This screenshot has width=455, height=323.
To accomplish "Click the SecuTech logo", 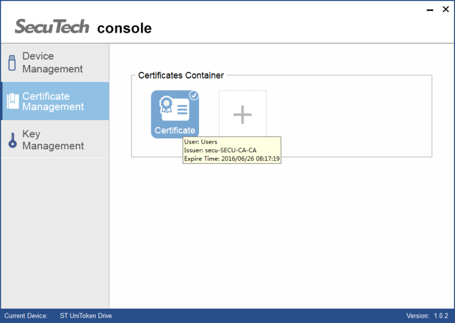I will [x=52, y=26].
